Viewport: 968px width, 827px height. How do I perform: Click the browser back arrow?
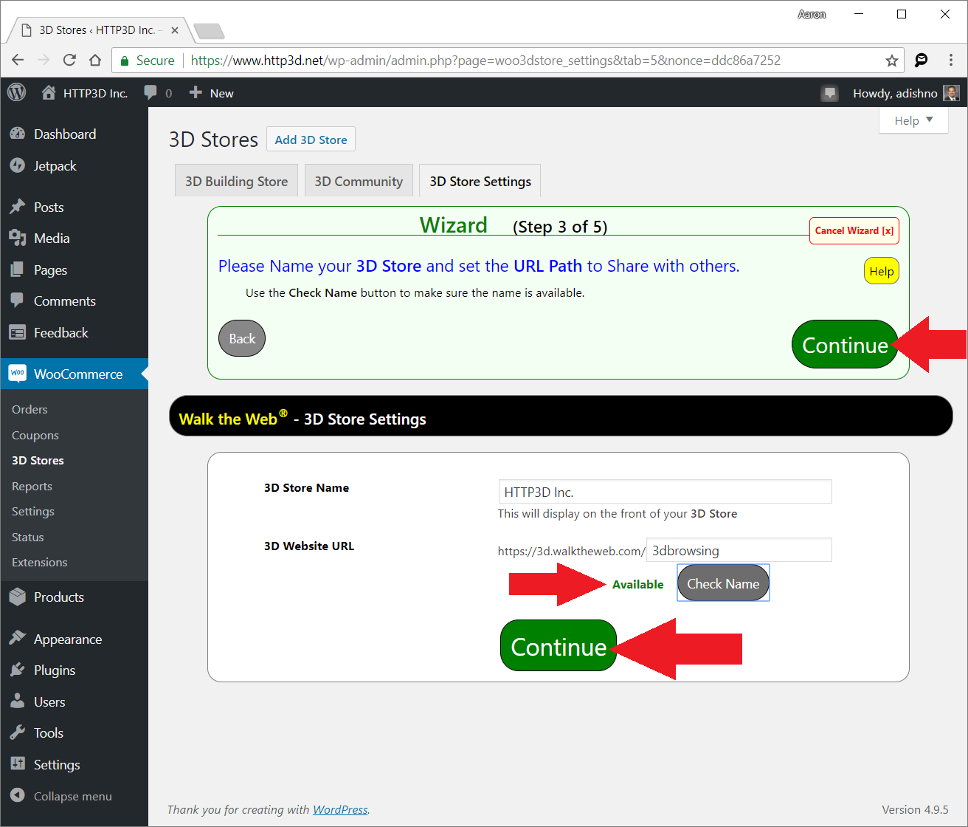18,61
